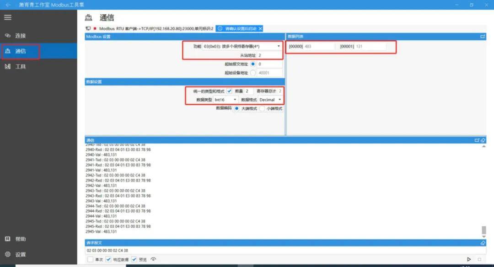Image resolution: width=494 pixels, height=267 pixels.
Task: Click the back arrow in title bar
Action: [8, 5]
